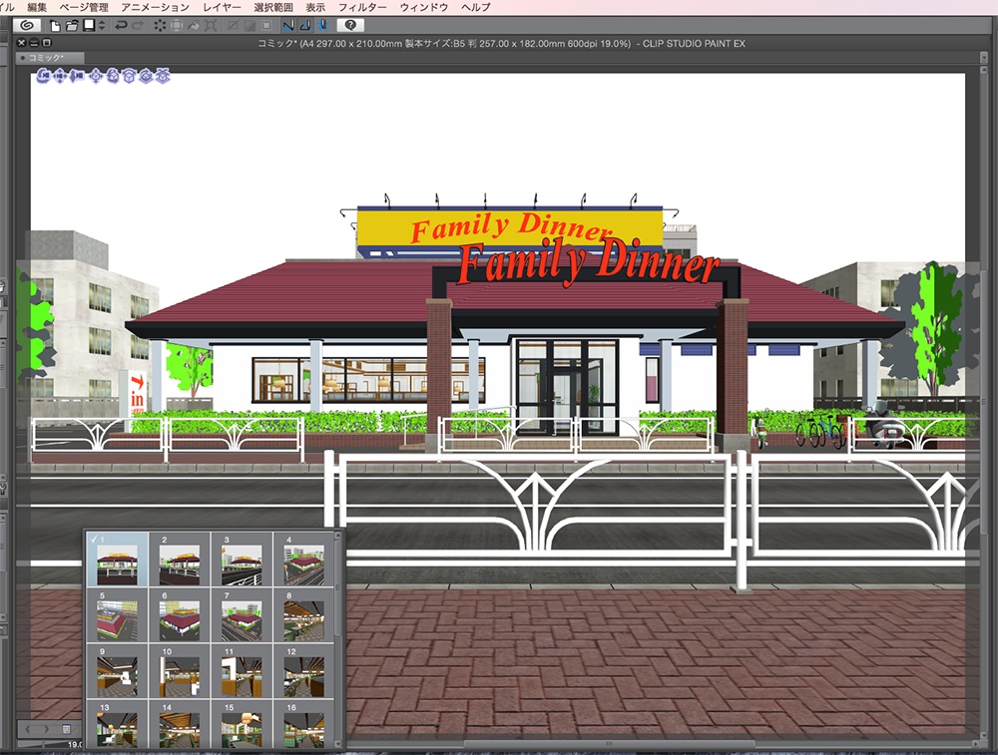Select camera angle preset 7 thumbnail

pos(242,615)
